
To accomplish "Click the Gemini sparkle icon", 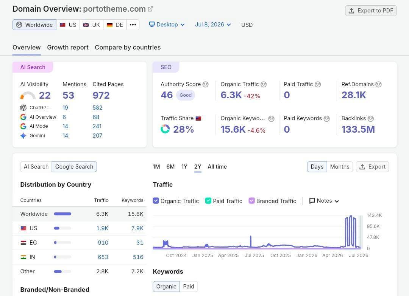I will [23, 136].
